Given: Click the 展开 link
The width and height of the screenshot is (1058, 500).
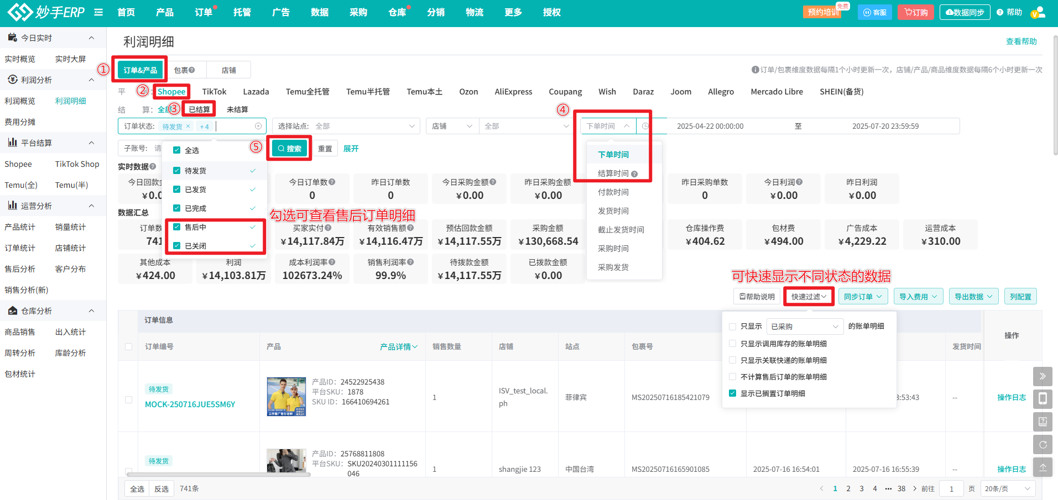Looking at the screenshot, I should [351, 149].
